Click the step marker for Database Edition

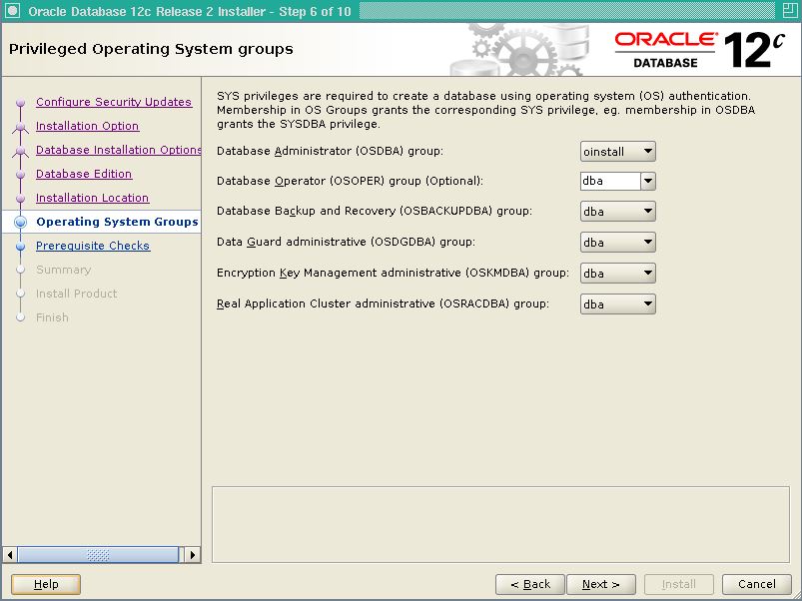pyautogui.click(x=20, y=175)
